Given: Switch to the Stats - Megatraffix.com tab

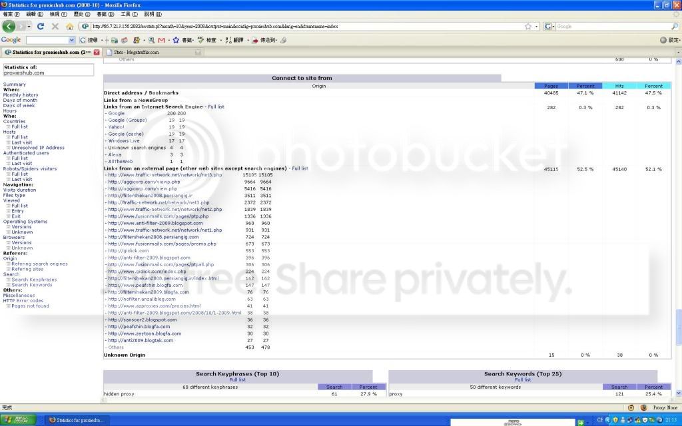Looking at the screenshot, I should [x=154, y=52].
